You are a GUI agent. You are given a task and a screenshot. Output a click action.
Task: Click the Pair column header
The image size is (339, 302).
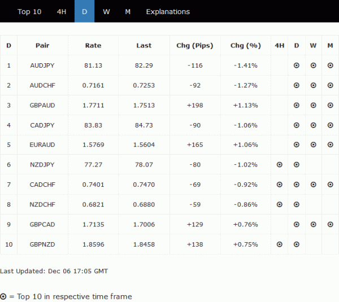point(42,45)
